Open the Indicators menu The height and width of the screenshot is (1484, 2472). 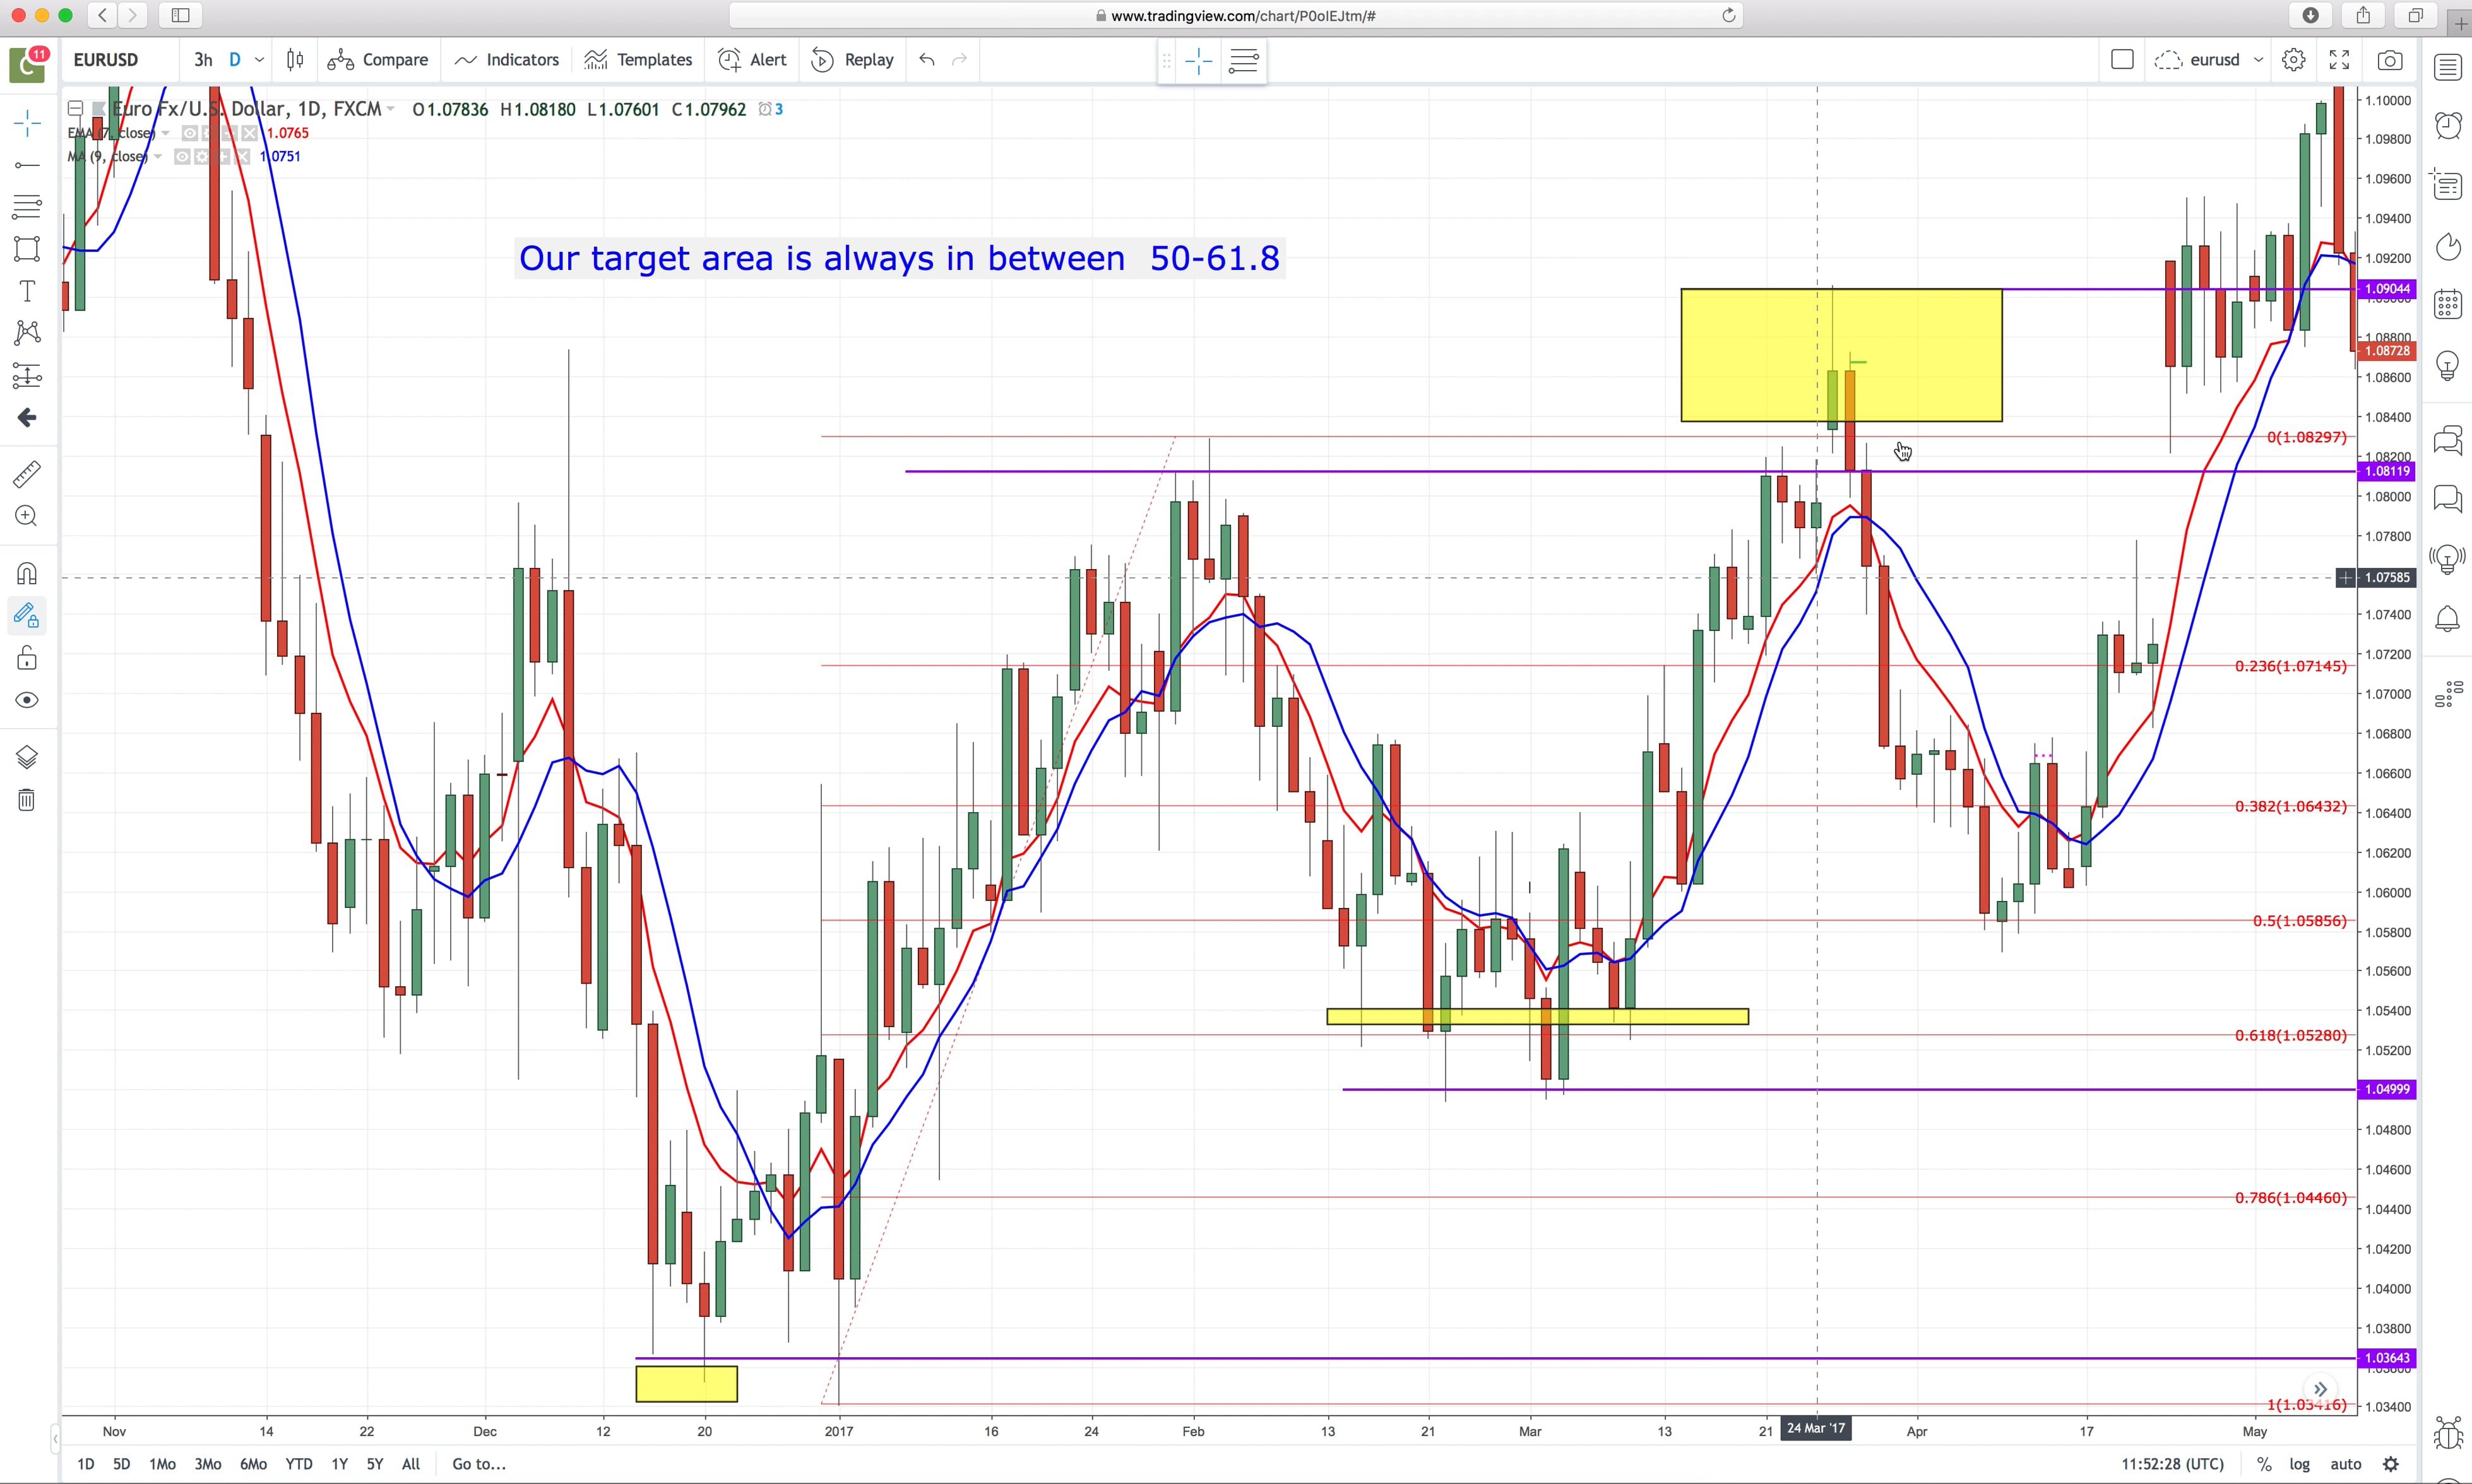tap(507, 60)
